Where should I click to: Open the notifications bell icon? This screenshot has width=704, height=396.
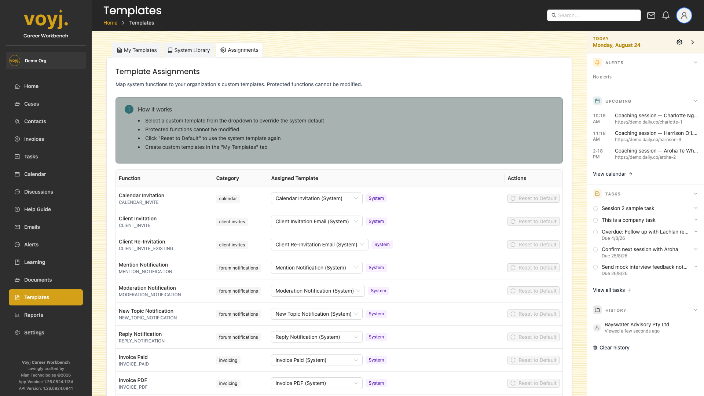point(666,15)
